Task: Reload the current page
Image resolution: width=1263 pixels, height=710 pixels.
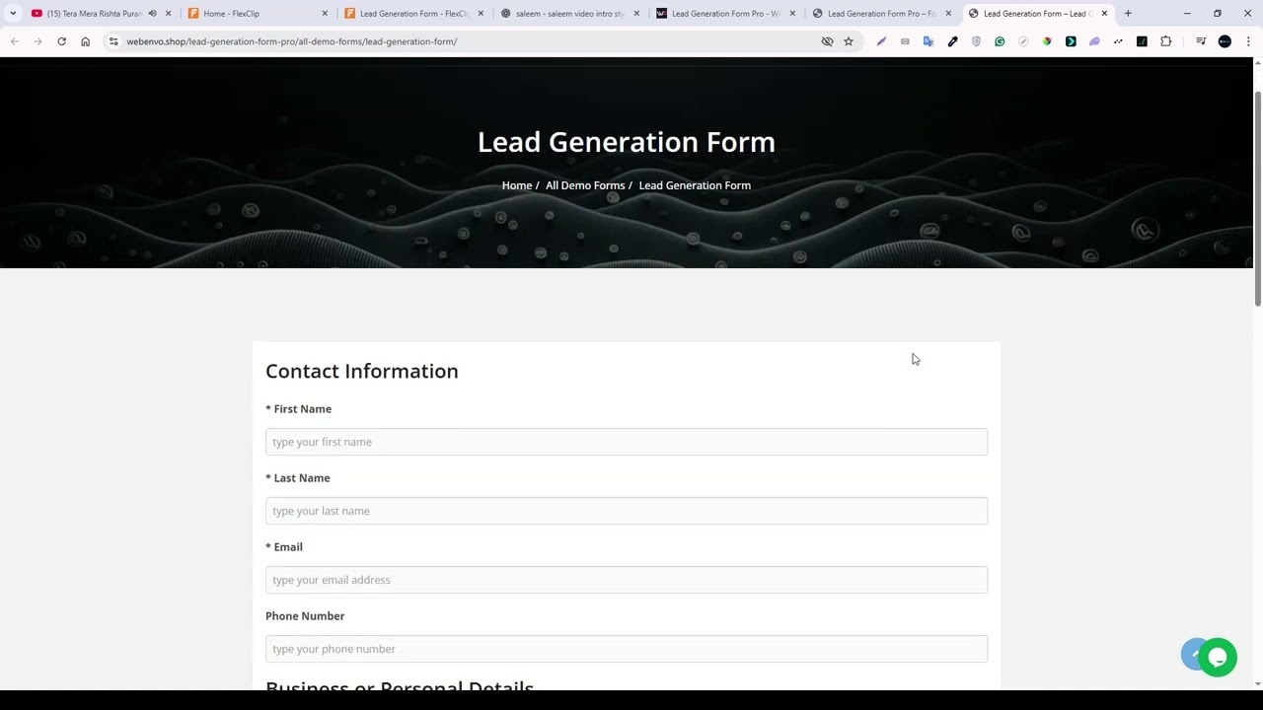Action: point(61,41)
